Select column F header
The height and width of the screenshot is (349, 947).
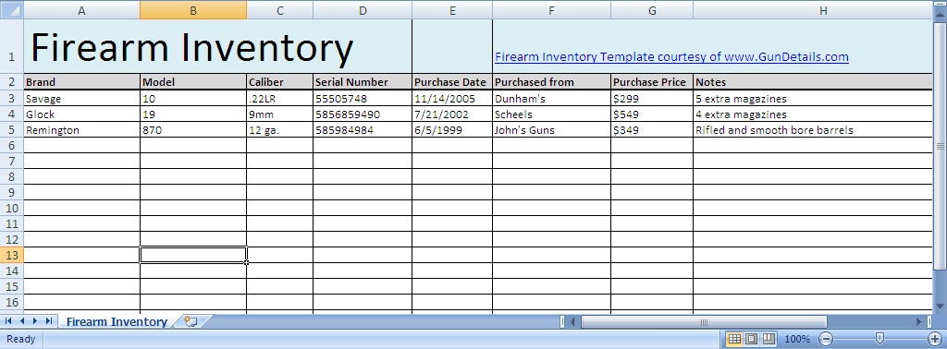[x=551, y=9]
